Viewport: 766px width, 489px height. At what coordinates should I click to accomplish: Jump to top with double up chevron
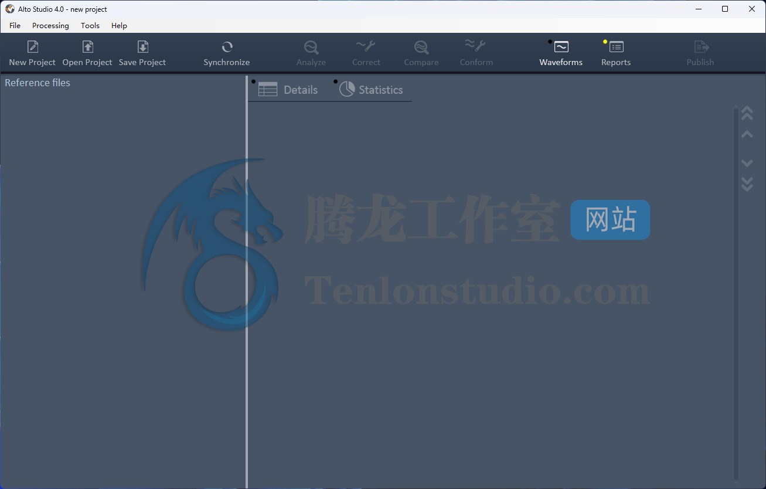747,113
